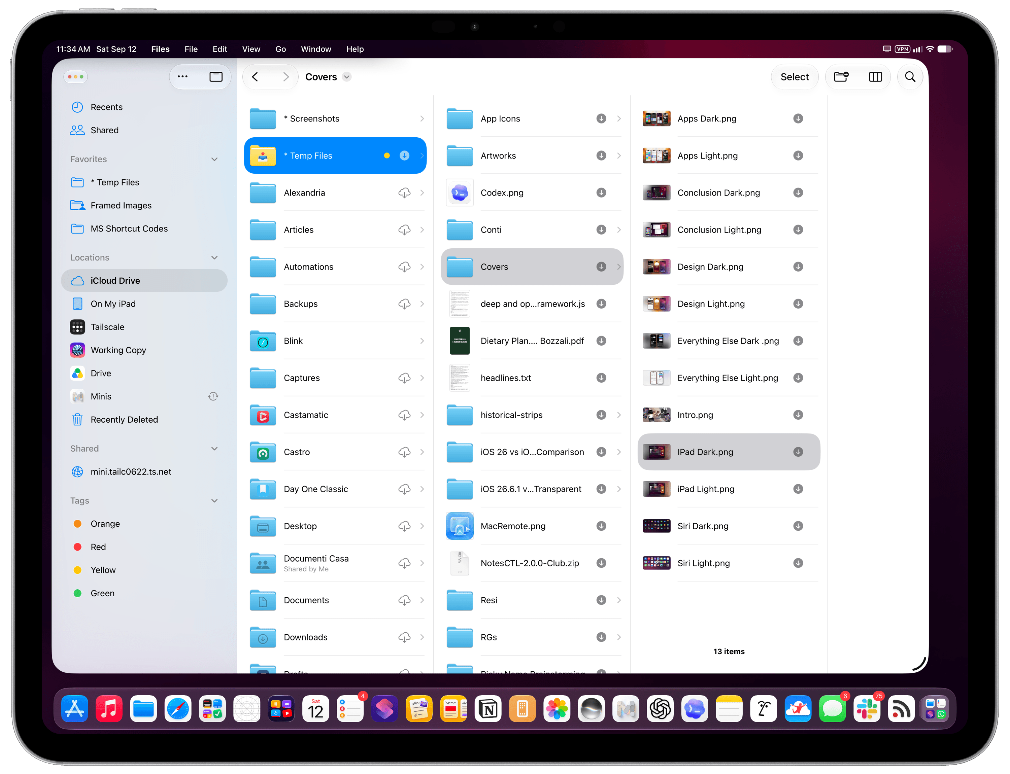Open the Window menu
The width and height of the screenshot is (1010, 774).
(x=316, y=49)
